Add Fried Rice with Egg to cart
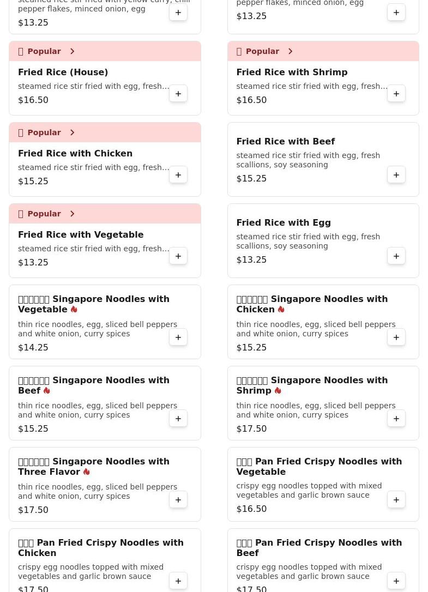 396,256
